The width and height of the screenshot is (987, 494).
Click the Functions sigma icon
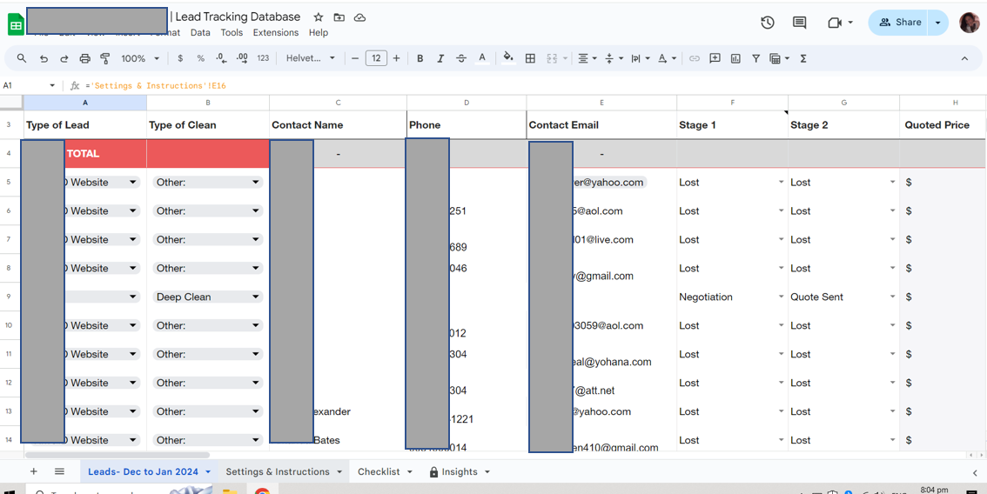(803, 58)
